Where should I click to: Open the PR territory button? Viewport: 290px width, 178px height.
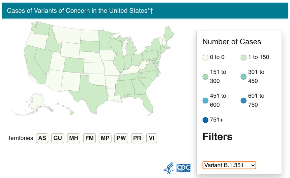[x=137, y=138]
